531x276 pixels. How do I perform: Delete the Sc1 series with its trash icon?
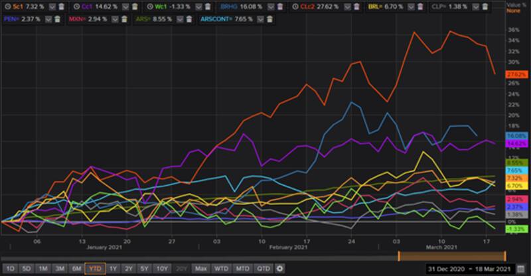[x=61, y=6]
